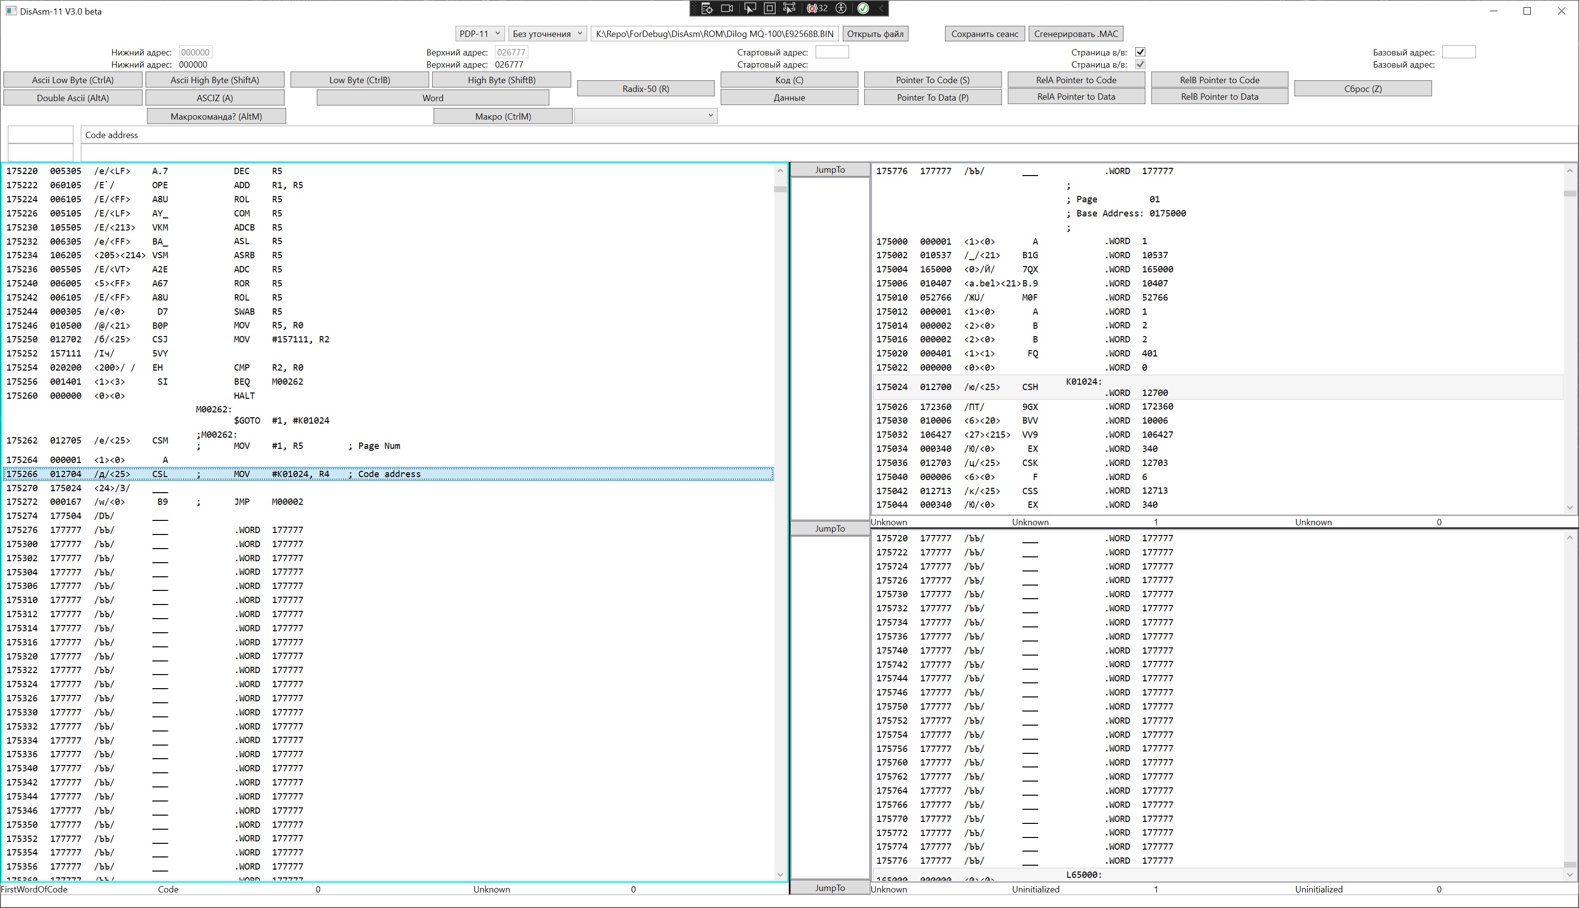Toggle the upper Страница в/в checkbox
This screenshot has width=1579, height=908.
pyautogui.click(x=1140, y=52)
